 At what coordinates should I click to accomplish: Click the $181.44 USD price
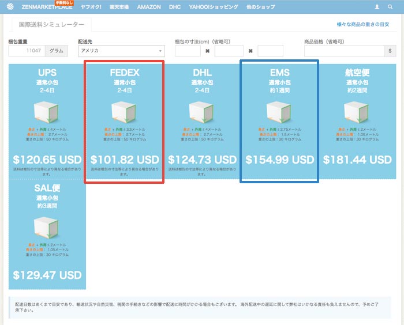357,160
